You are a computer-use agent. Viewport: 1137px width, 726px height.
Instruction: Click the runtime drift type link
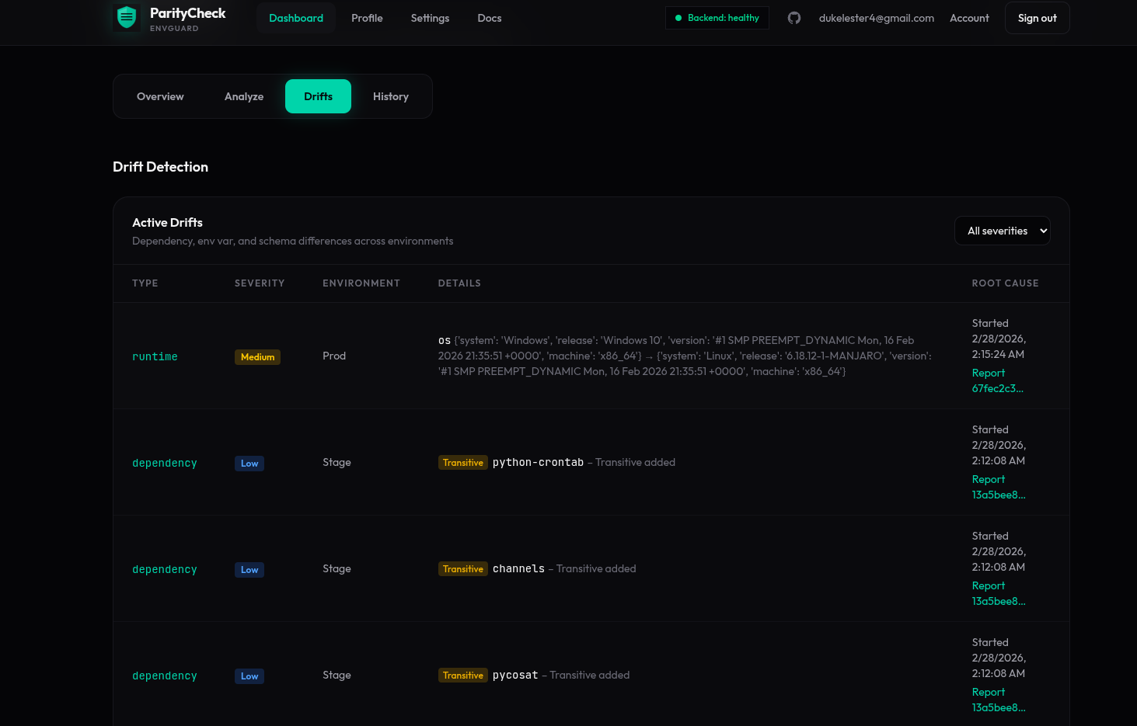(155, 356)
